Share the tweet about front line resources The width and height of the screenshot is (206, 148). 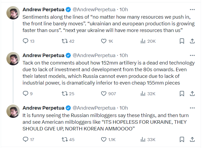tap(192, 41)
